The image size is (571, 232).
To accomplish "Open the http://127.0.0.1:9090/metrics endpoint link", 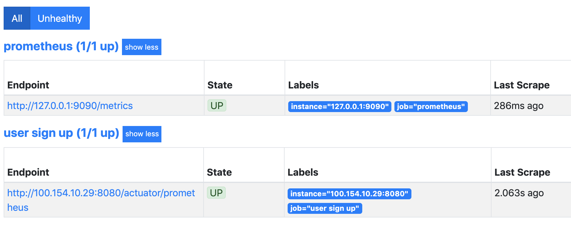I will pyautogui.click(x=69, y=106).
